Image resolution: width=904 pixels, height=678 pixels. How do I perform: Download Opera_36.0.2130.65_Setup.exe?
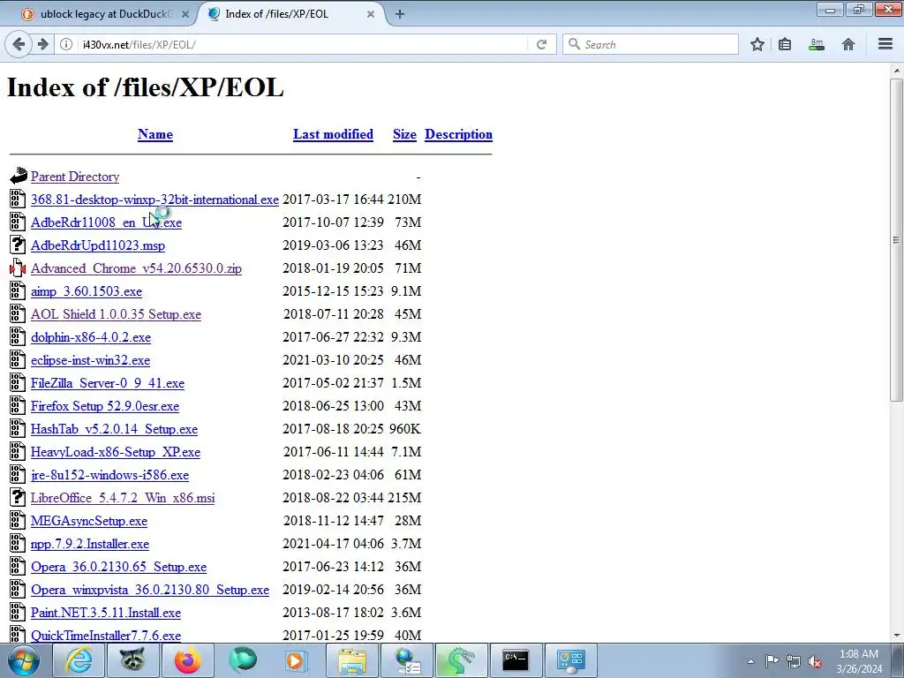pos(119,568)
